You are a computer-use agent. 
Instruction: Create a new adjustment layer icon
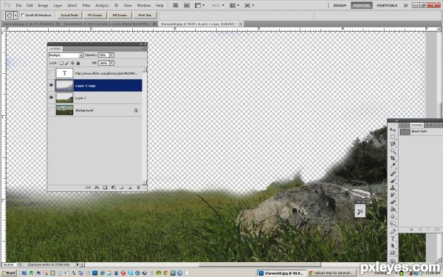[113, 188]
